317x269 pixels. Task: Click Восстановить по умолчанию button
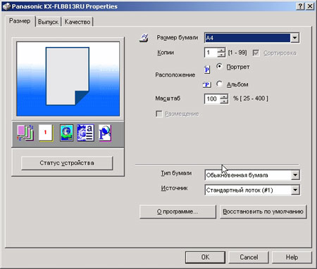coord(263,211)
